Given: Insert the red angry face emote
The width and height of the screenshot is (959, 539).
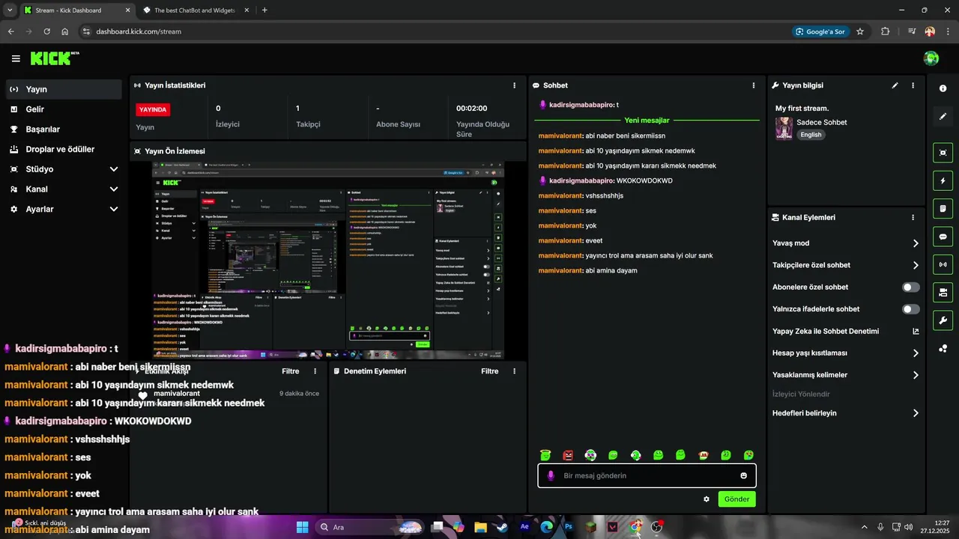Looking at the screenshot, I should [x=568, y=455].
